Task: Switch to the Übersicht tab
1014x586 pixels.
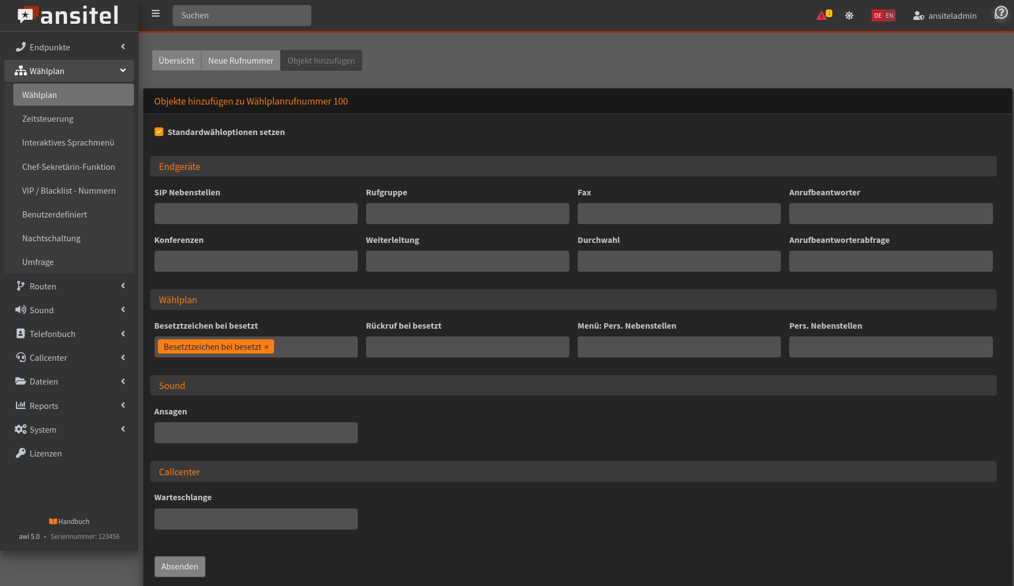Action: tap(177, 60)
